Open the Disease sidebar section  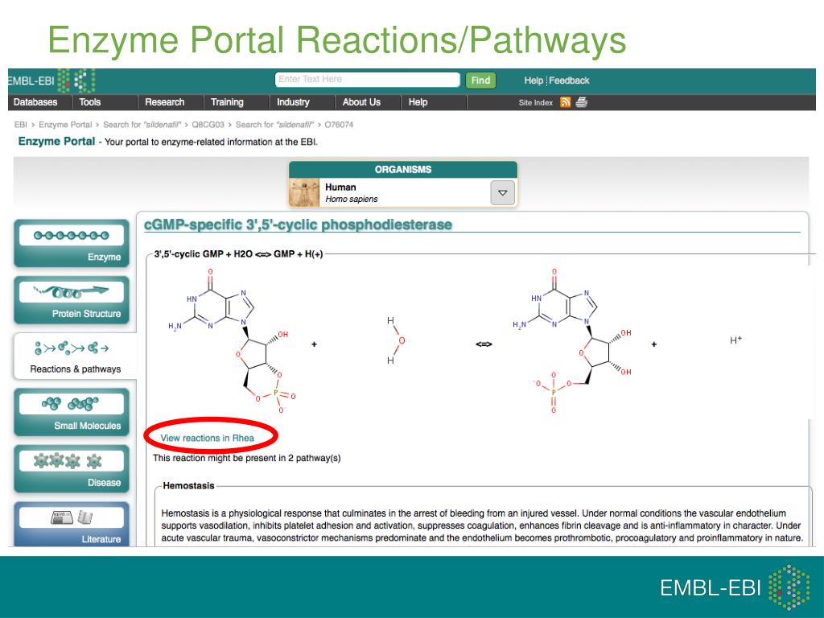[72, 469]
